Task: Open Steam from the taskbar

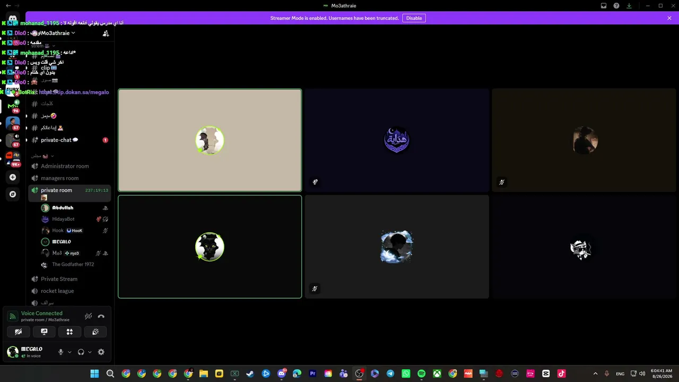Action: pos(250,374)
